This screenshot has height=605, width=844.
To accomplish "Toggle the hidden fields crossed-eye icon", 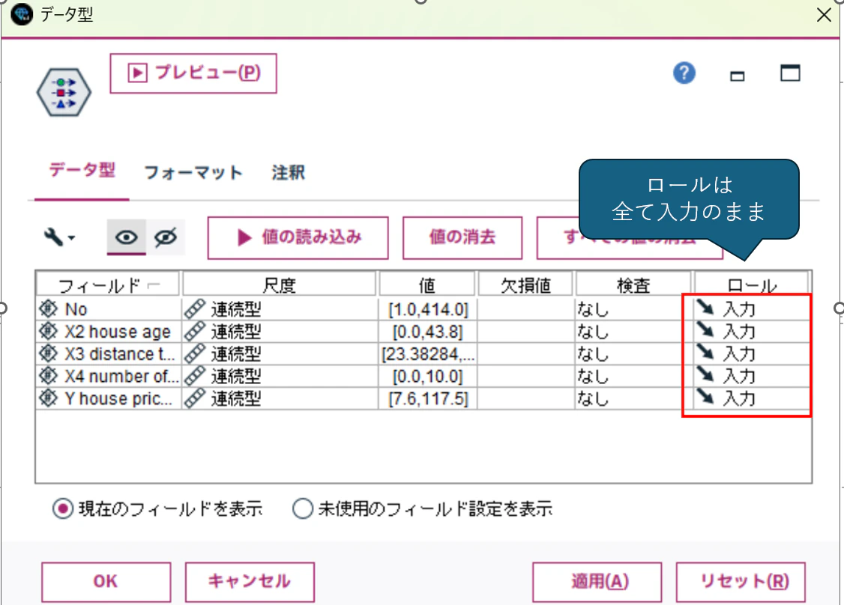I will coord(166,237).
